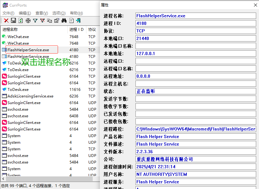Open the 编辑(E) menu
Image resolution: width=259 pixels, height=189 pixels.
(25, 13)
